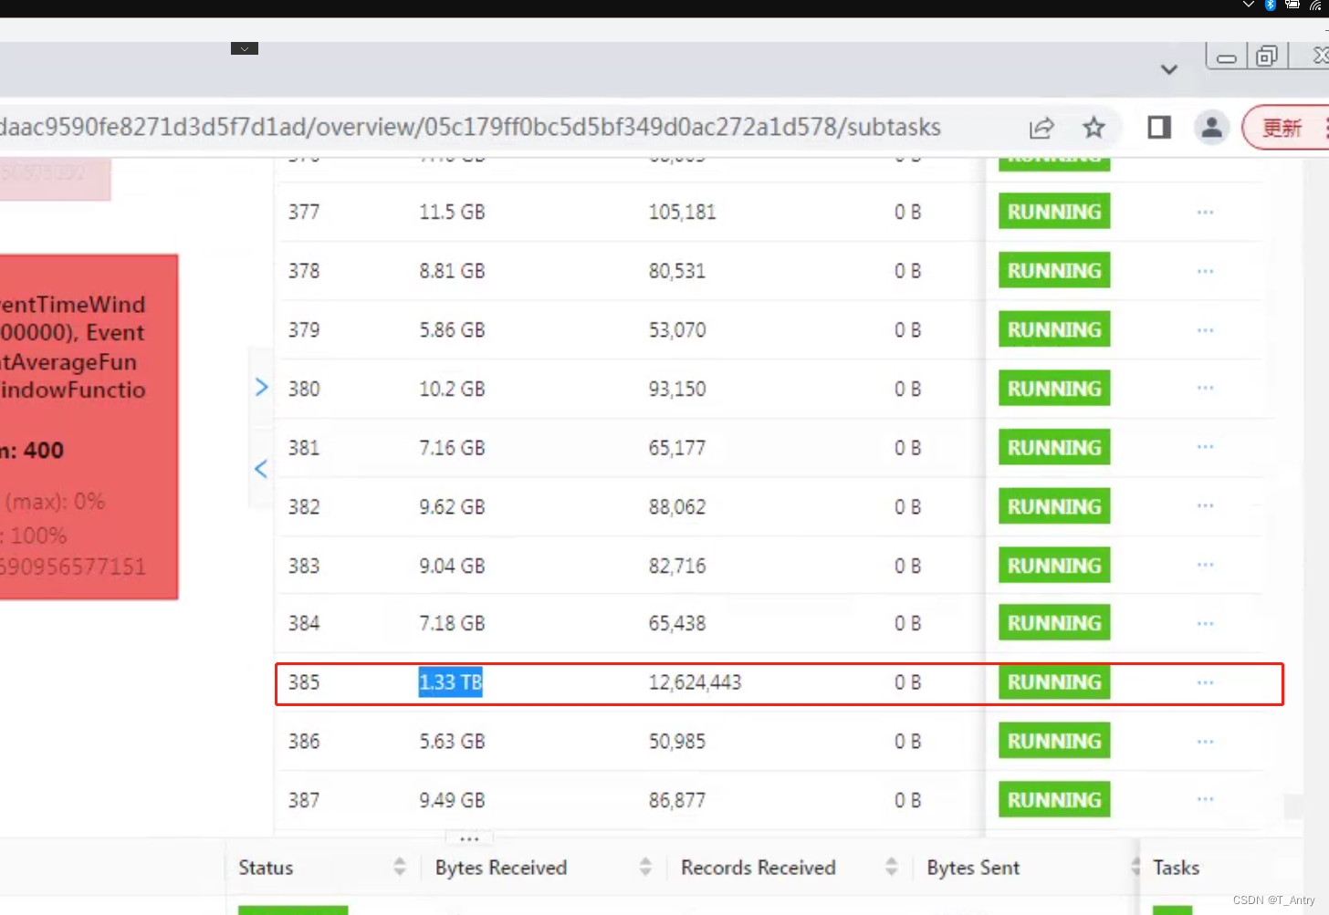The image size is (1329, 915).
Task: Click records value 105,181
Action: tap(682, 212)
